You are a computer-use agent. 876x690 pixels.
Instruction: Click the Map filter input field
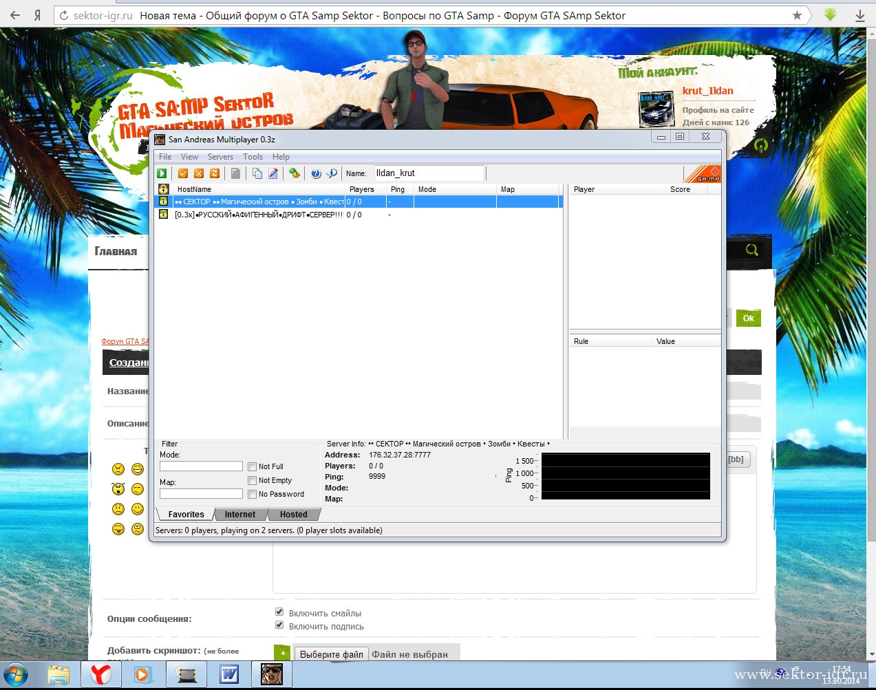201,494
